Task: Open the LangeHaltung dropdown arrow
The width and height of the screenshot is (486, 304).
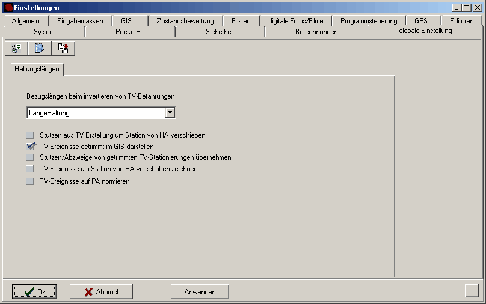Action: pyautogui.click(x=170, y=113)
